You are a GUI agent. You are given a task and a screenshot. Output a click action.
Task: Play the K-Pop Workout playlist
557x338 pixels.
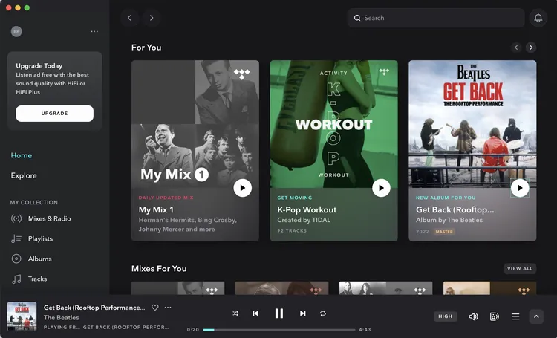point(381,188)
